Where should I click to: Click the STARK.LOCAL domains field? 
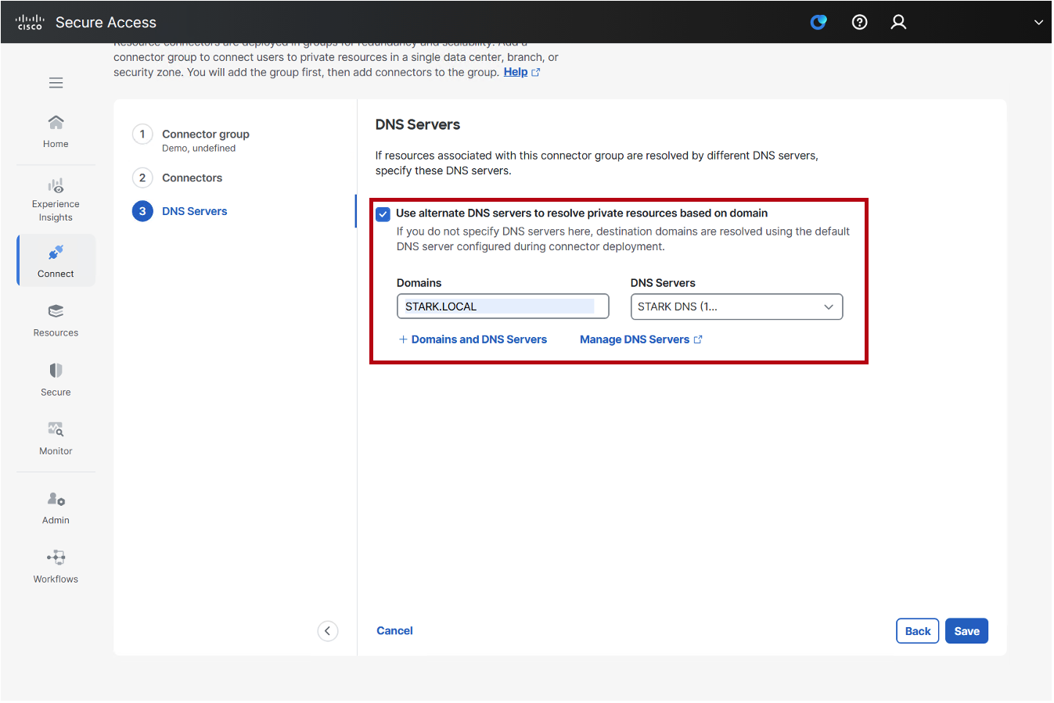(x=502, y=307)
